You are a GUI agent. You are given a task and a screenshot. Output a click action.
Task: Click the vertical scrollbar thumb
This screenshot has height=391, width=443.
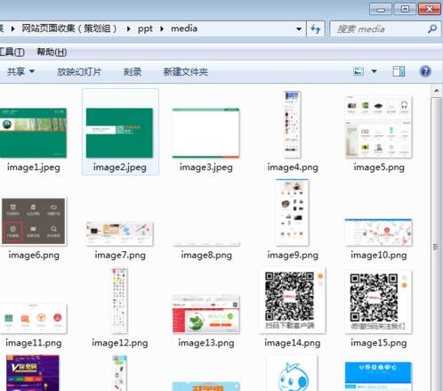(436, 247)
